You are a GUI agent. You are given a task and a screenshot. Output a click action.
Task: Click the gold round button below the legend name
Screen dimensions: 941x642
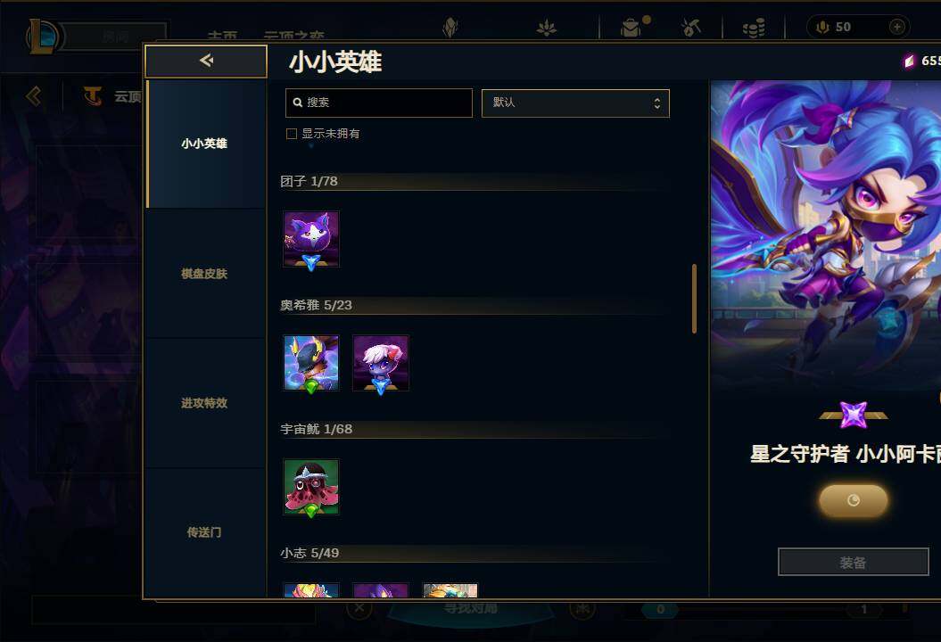click(x=854, y=500)
